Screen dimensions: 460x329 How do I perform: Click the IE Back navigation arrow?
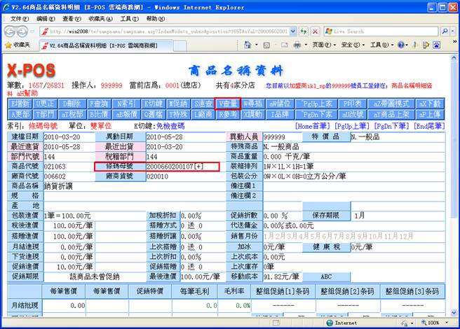click(x=11, y=31)
